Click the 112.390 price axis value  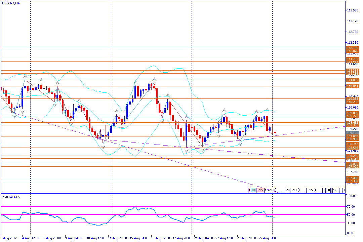tap(353, 43)
